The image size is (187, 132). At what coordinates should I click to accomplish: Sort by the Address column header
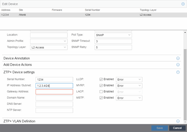pyautogui.click(x=6, y=10)
